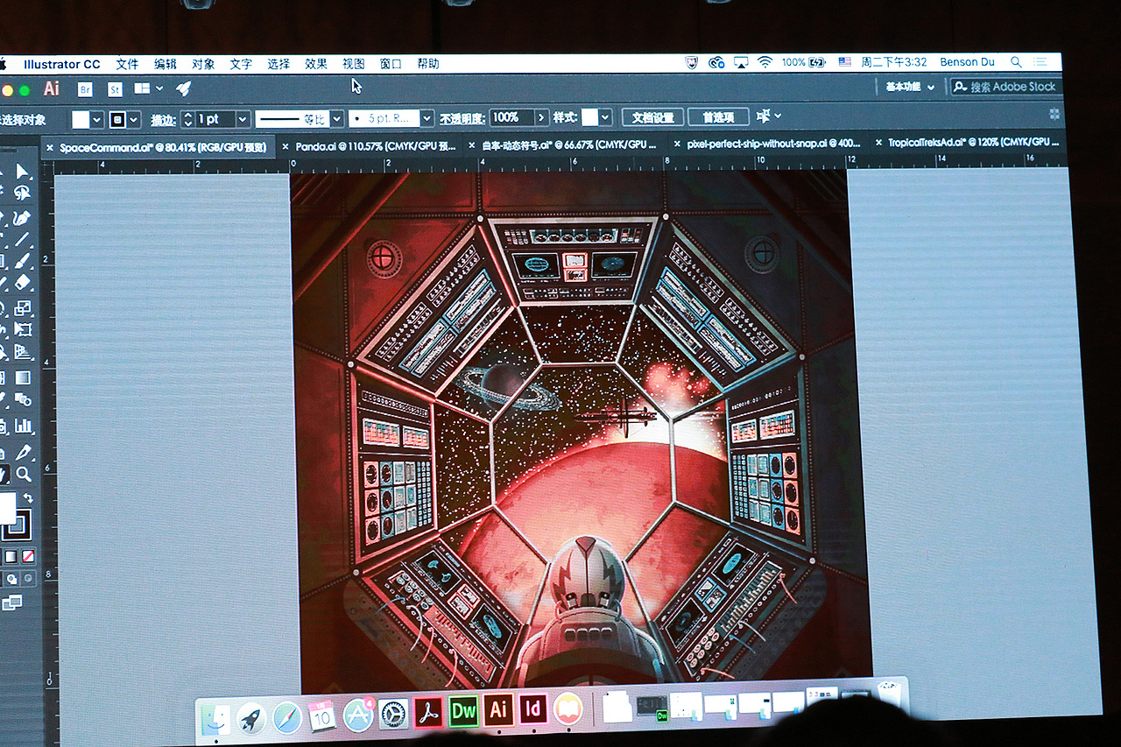Select the Gradient tool

23,377
